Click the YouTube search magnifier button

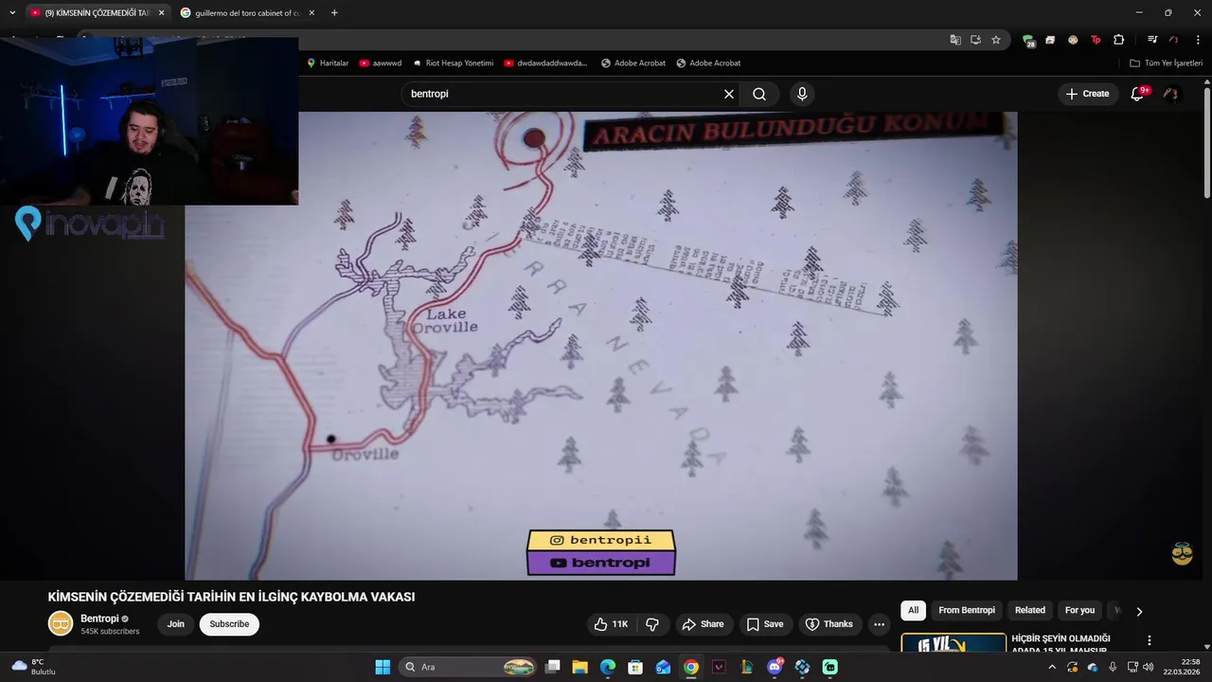(759, 94)
